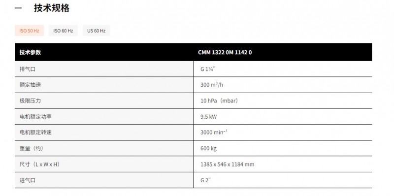Click the 3000 min⁻¹ value cell
The image size is (394, 196).
coord(214,132)
